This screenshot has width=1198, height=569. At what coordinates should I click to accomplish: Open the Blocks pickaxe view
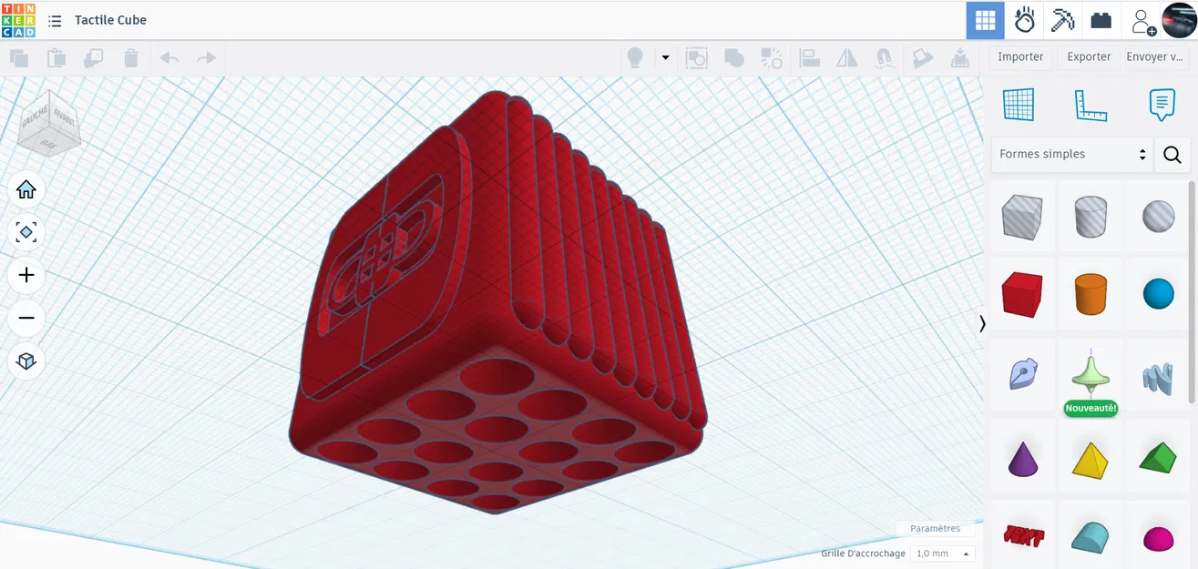(x=1062, y=20)
